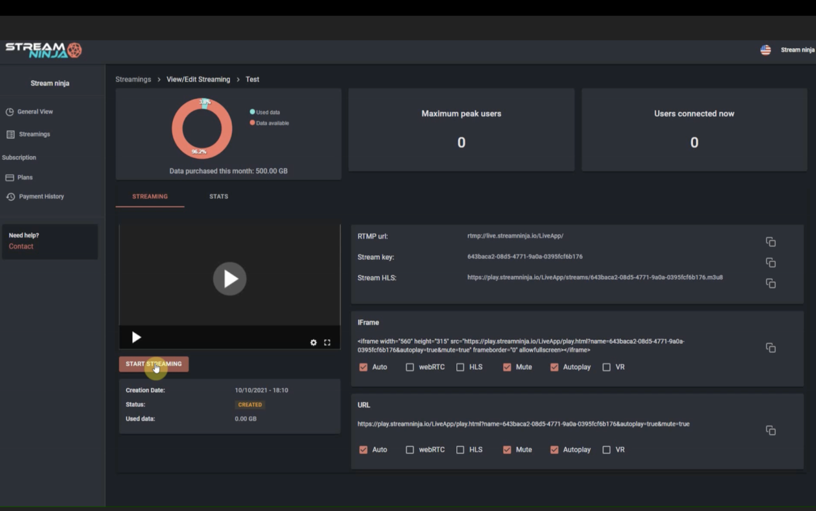
Task: Toggle Autoplay checkbox in IFrame section
Action: [x=554, y=367]
